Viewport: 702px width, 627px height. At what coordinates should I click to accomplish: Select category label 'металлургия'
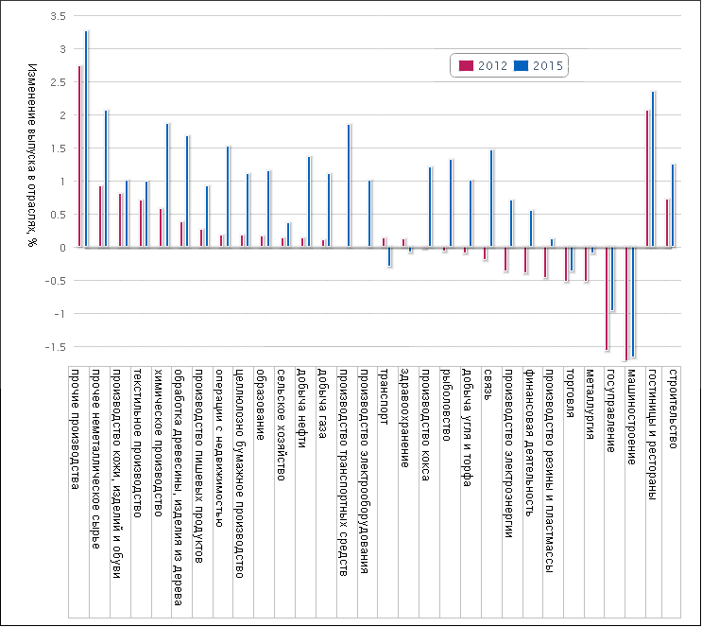pos(591,404)
